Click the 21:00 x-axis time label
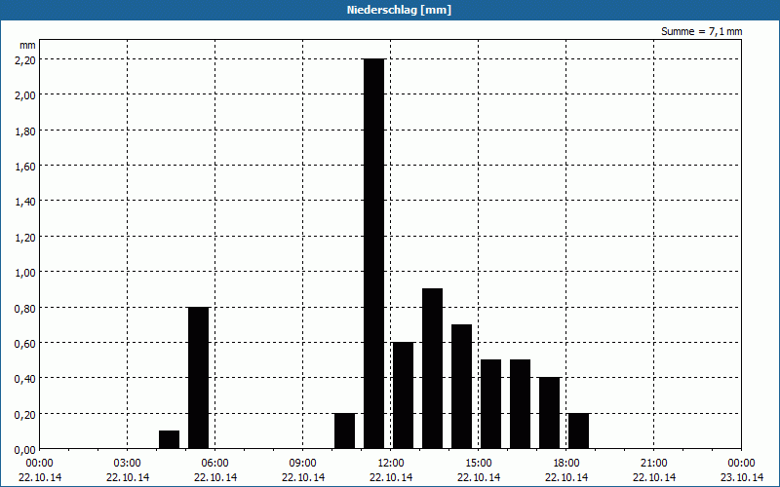This screenshot has width=780, height=487. pyautogui.click(x=654, y=464)
